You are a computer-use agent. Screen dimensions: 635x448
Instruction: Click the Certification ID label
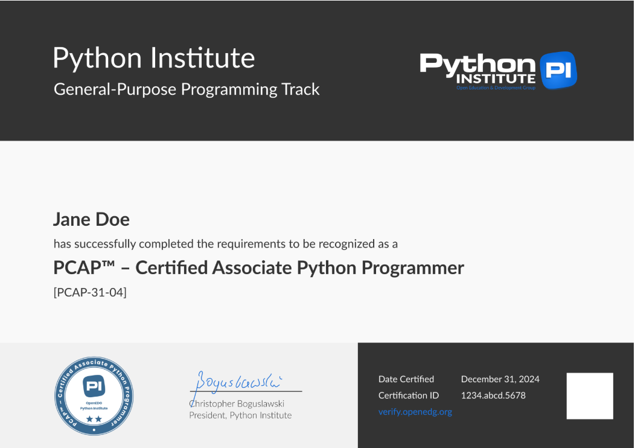408,395
